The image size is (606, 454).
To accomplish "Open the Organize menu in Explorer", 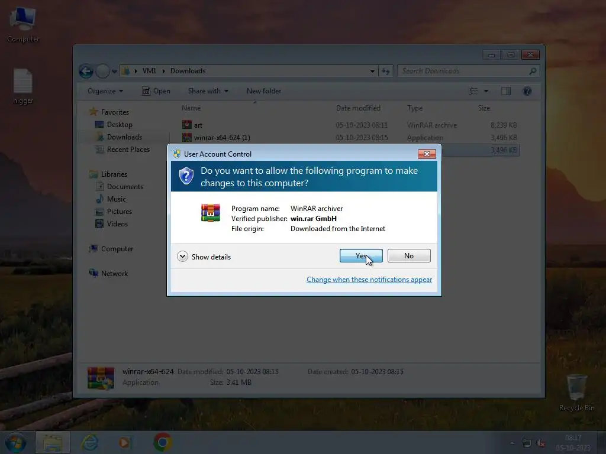I will [x=105, y=91].
